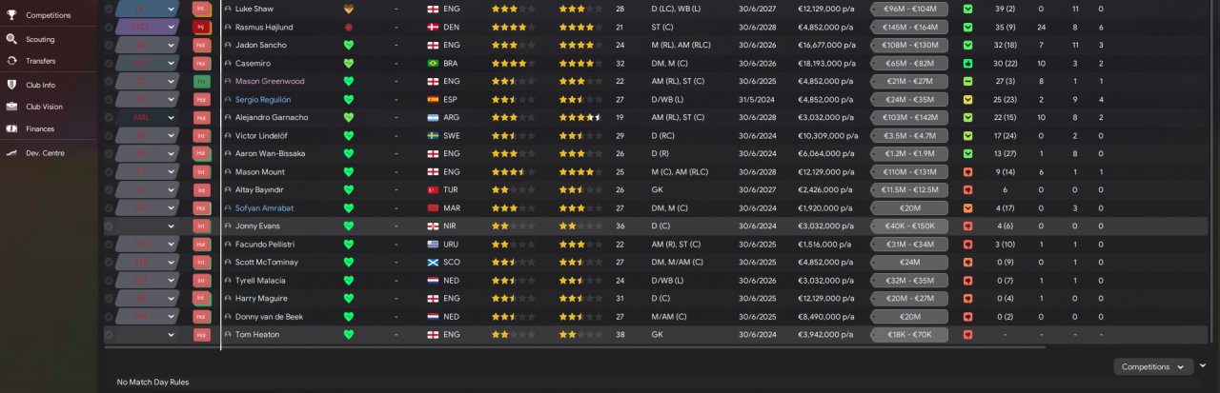Open Alejandro Garnacho's player profile
Image resolution: width=1220 pixels, height=393 pixels.
pyautogui.click(x=272, y=118)
